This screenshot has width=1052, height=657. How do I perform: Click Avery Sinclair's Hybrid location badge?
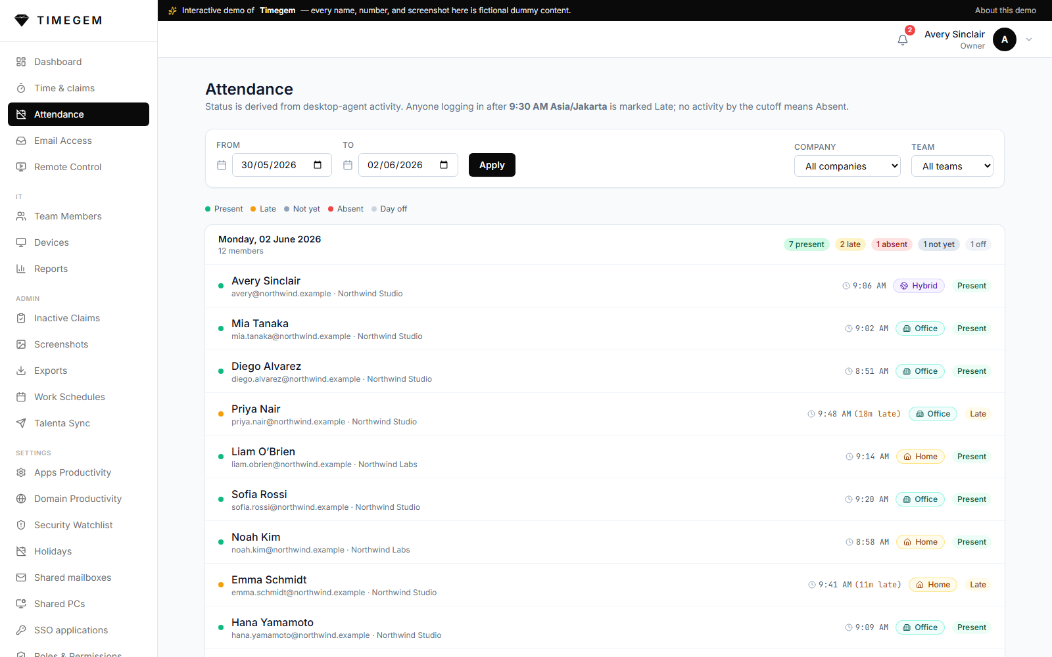[x=919, y=286]
